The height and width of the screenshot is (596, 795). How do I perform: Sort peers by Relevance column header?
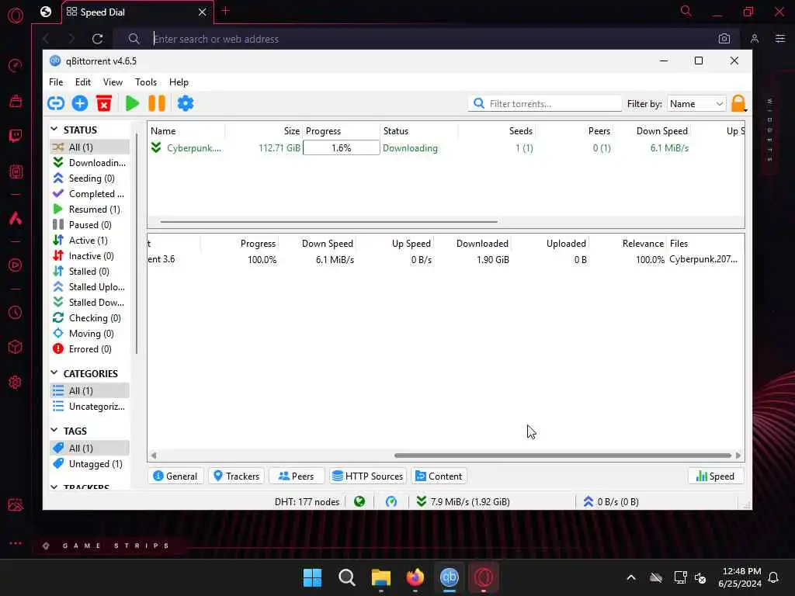tap(627, 243)
